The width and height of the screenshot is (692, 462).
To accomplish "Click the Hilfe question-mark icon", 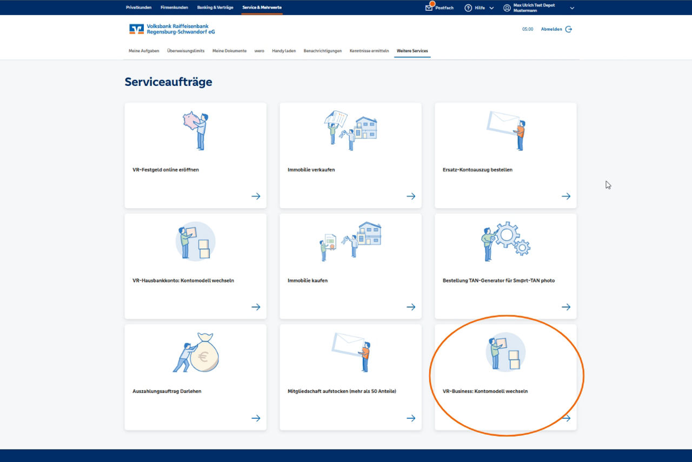I will pyautogui.click(x=468, y=8).
